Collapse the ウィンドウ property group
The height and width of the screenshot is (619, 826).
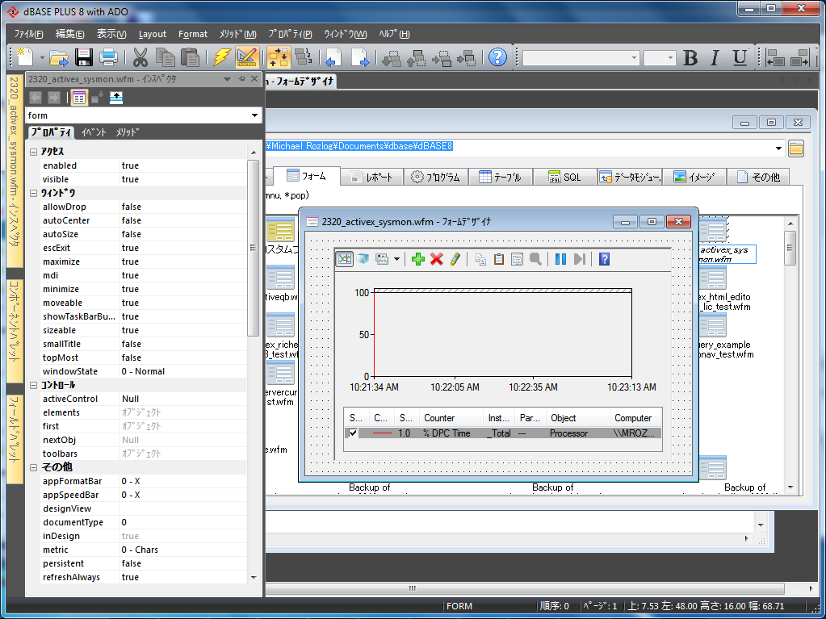pos(34,193)
